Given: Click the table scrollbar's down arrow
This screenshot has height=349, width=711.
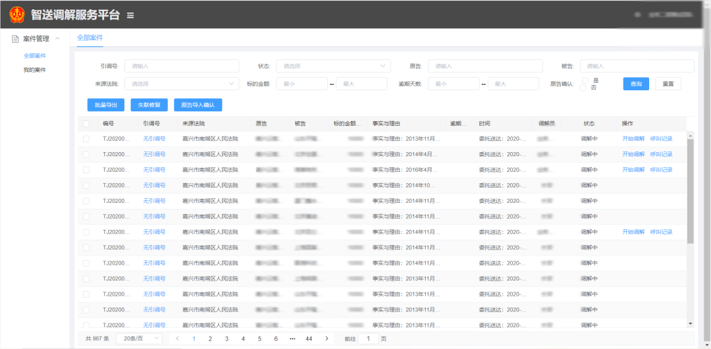Looking at the screenshot, I should coord(690,323).
